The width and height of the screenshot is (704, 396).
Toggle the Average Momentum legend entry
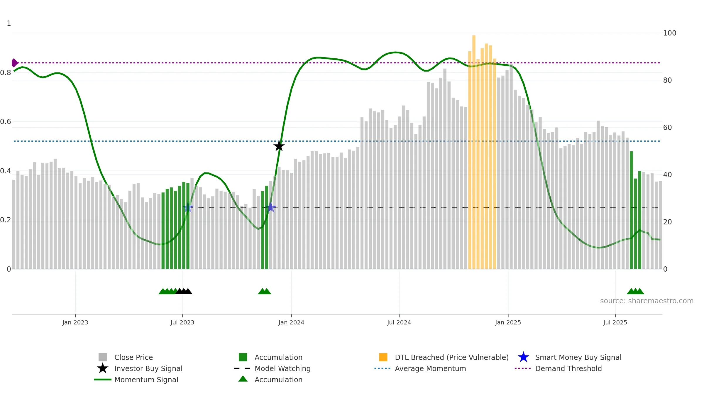[x=420, y=368]
